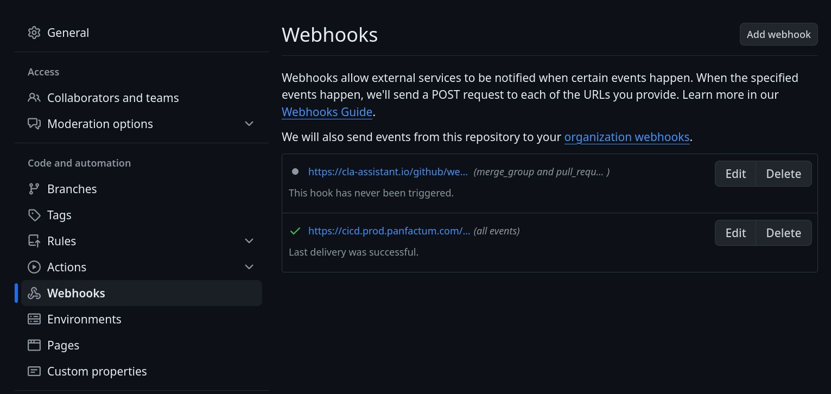Click the people icon beside Collaborators and teams

coord(34,98)
